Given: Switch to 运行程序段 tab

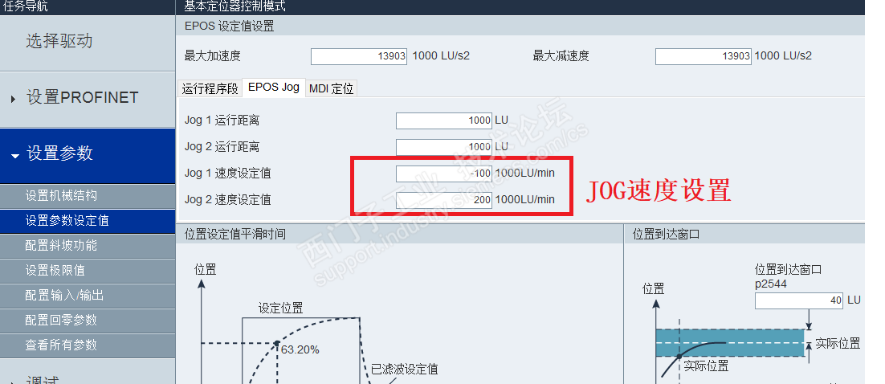Looking at the screenshot, I should [x=210, y=88].
